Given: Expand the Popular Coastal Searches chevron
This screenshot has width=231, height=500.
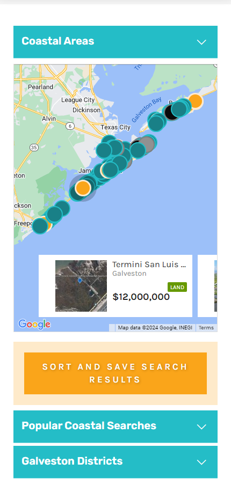Looking at the screenshot, I should [201, 427].
